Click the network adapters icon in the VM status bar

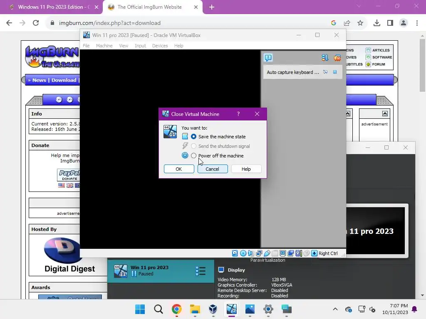(x=259, y=253)
